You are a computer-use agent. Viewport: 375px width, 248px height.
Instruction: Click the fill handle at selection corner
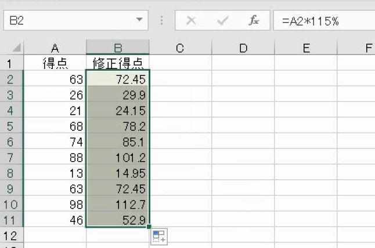pyautogui.click(x=149, y=227)
